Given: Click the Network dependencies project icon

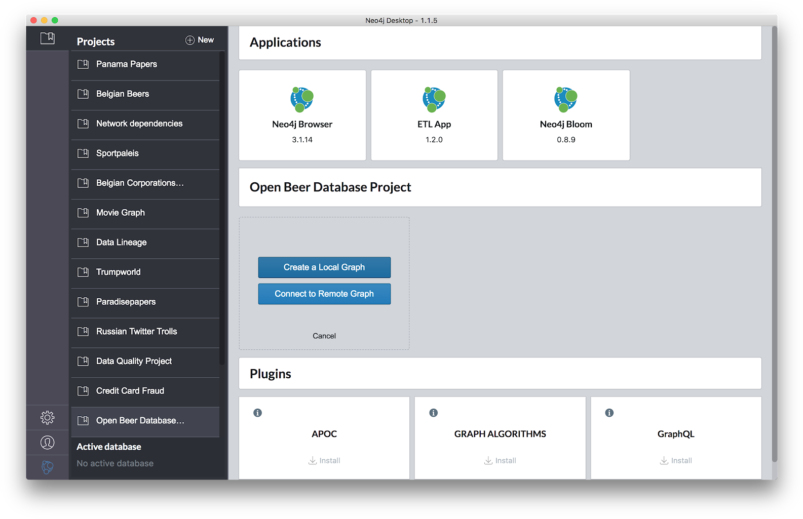Looking at the screenshot, I should pos(83,124).
